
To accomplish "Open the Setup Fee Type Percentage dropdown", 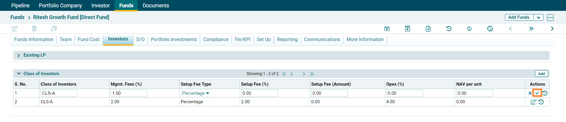I will coord(196,93).
